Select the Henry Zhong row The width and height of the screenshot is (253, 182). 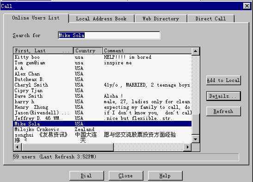pos(103,107)
